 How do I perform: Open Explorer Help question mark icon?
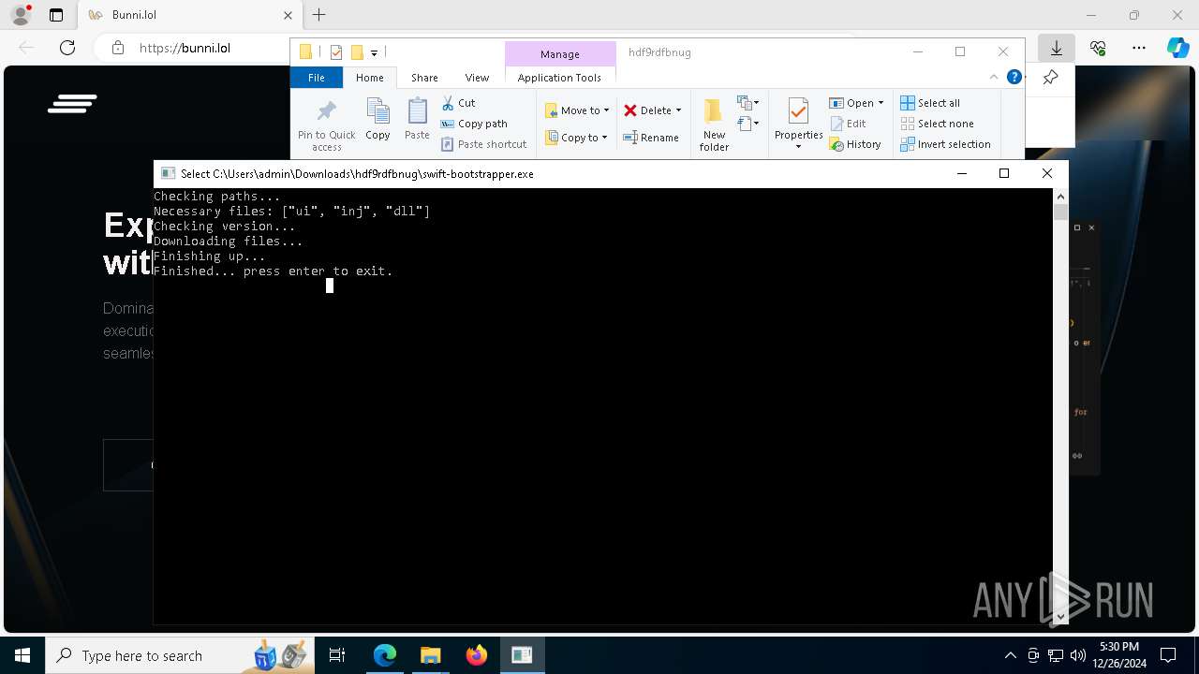1014,78
